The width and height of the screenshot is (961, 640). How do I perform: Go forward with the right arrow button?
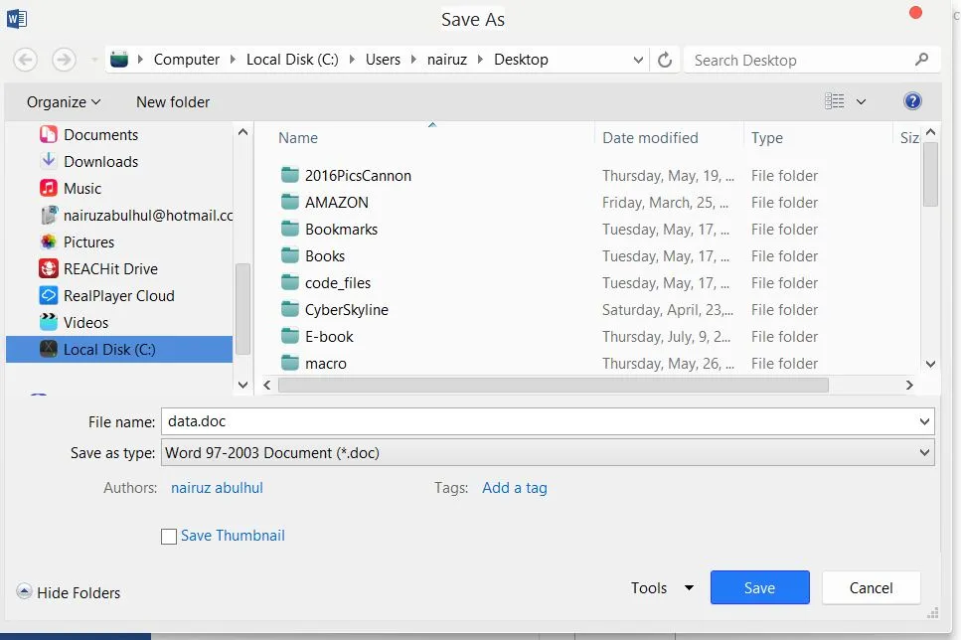(64, 60)
